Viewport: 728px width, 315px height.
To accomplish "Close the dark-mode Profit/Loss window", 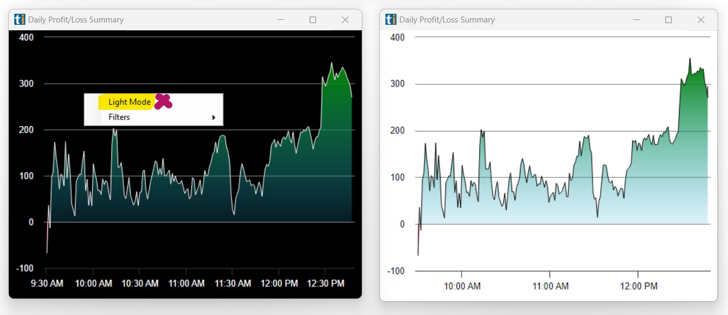I will point(345,20).
